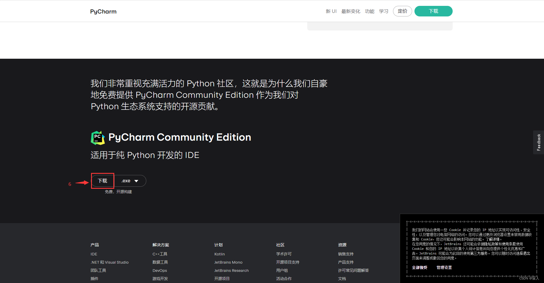
Task: Click 功能 in the top navigation
Action: [x=369, y=11]
